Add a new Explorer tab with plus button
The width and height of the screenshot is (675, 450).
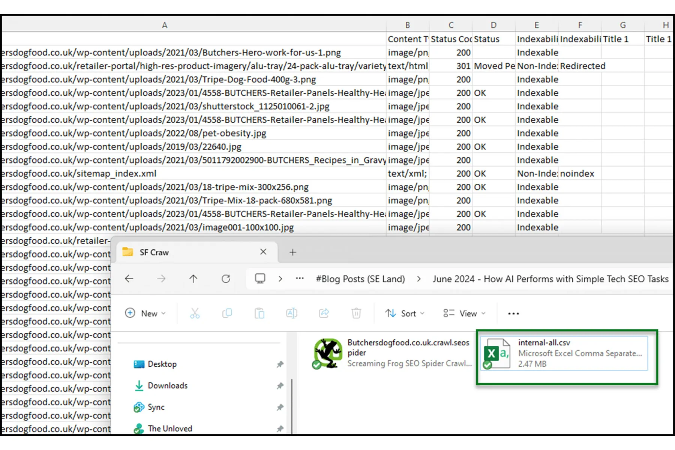(293, 252)
